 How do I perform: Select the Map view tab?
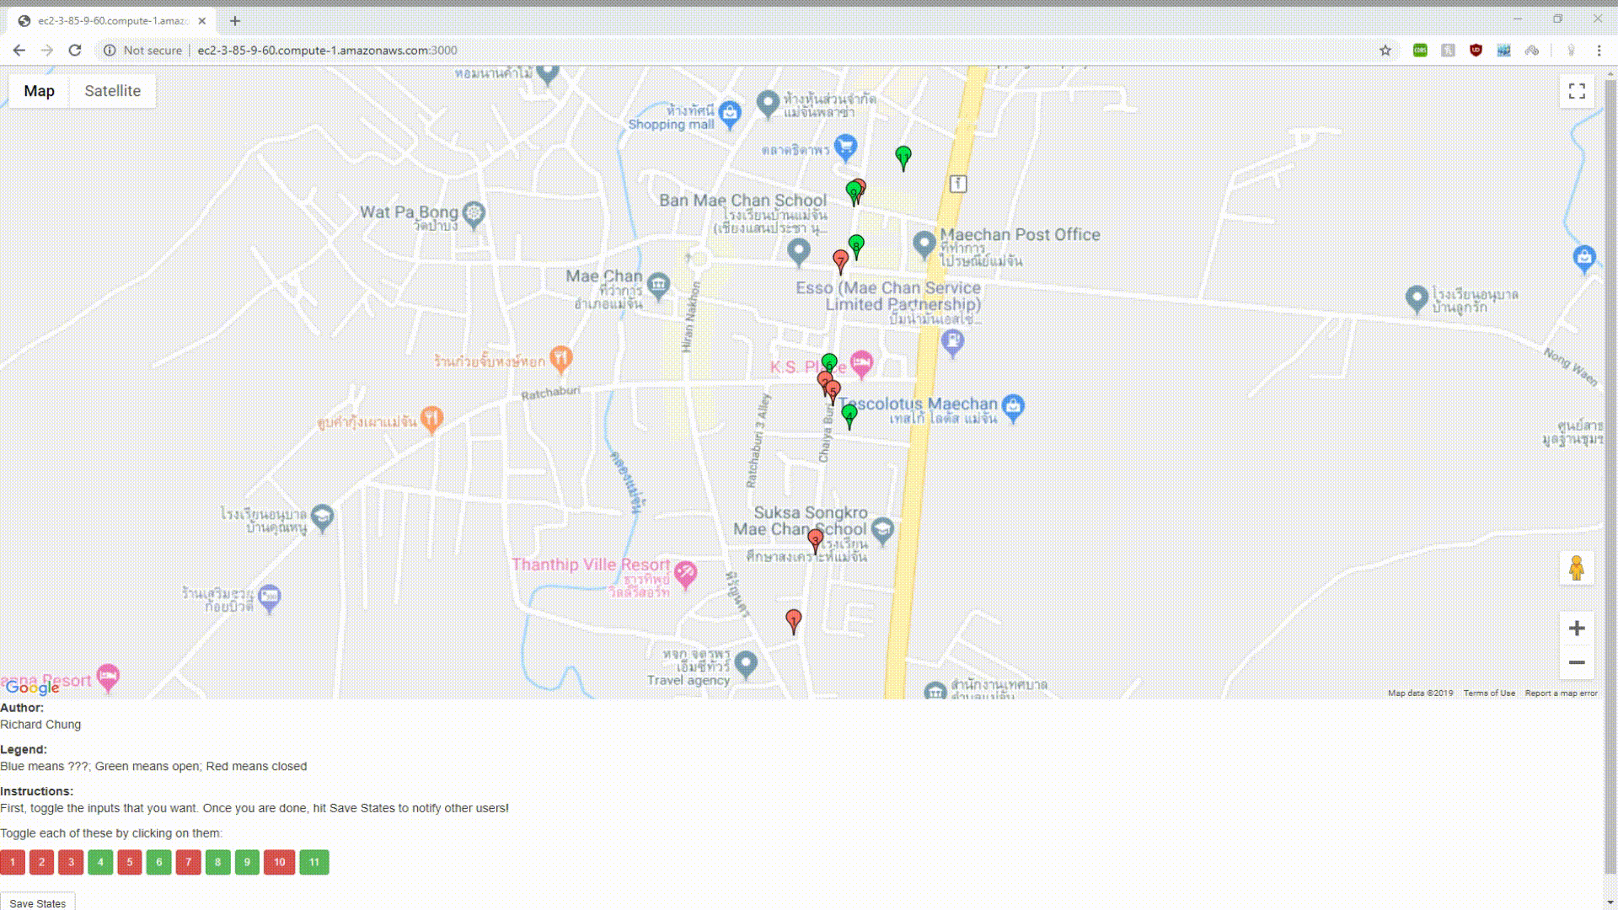(39, 91)
